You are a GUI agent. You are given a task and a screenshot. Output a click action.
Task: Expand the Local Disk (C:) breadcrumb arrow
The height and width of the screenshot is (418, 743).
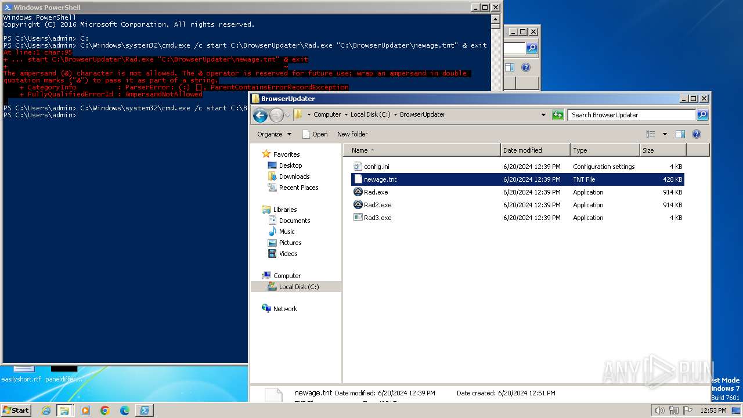pyautogui.click(x=395, y=115)
